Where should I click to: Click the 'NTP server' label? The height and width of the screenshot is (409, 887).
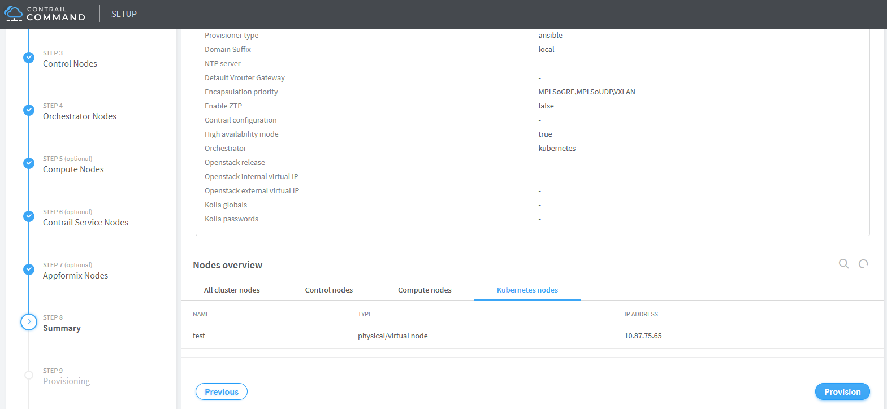pyautogui.click(x=222, y=63)
